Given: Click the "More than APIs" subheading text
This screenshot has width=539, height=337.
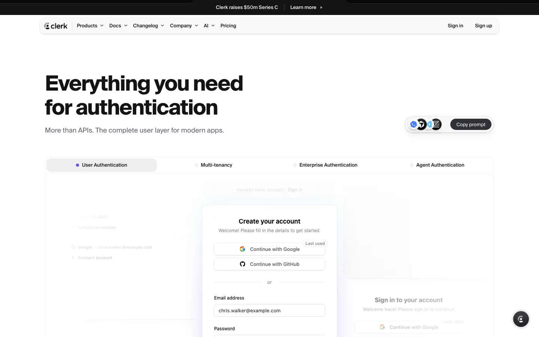Looking at the screenshot, I should pos(134,130).
